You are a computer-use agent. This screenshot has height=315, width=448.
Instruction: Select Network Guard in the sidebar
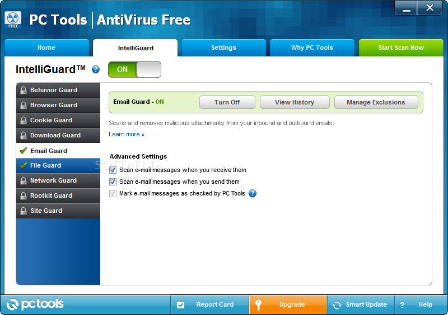58,181
